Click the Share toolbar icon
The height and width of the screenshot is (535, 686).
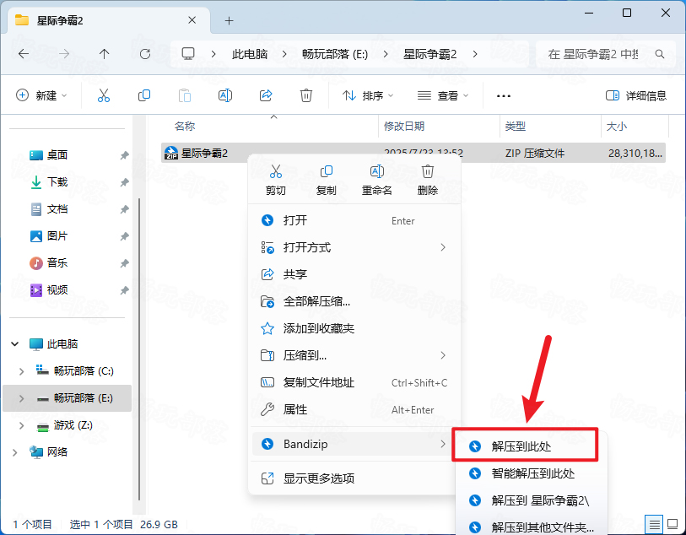[x=266, y=95]
